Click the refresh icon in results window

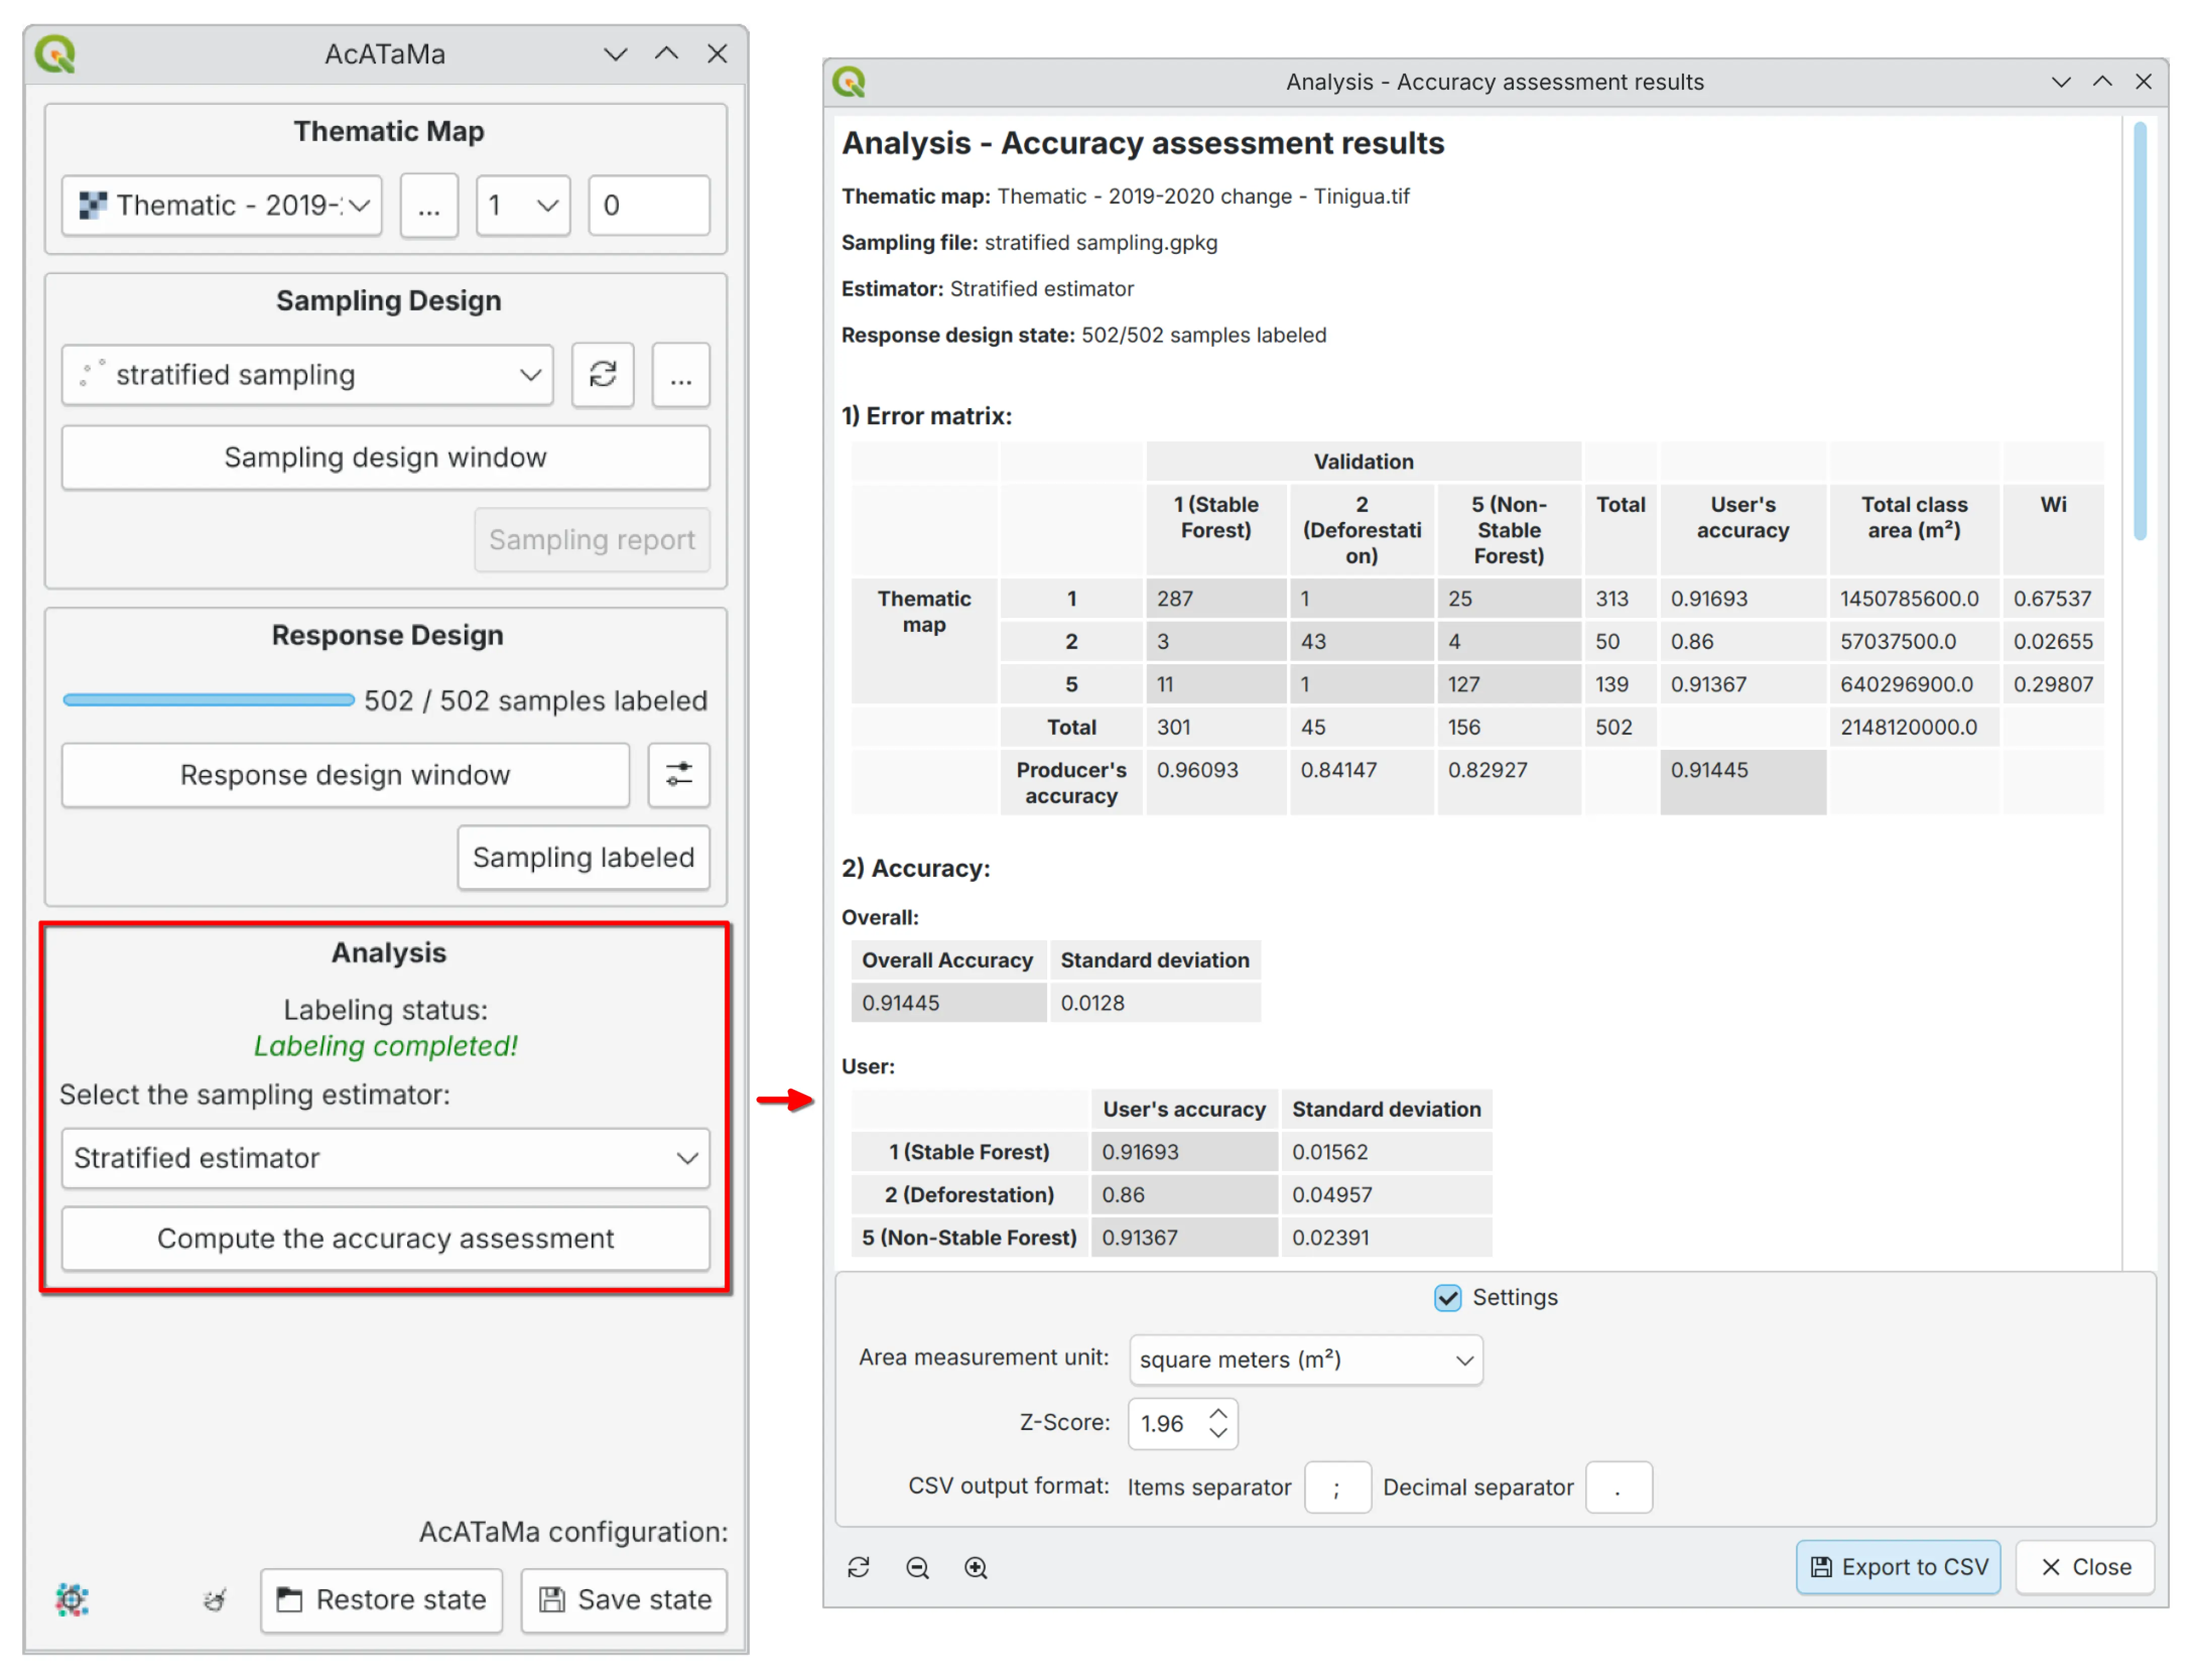pyautogui.click(x=858, y=1566)
